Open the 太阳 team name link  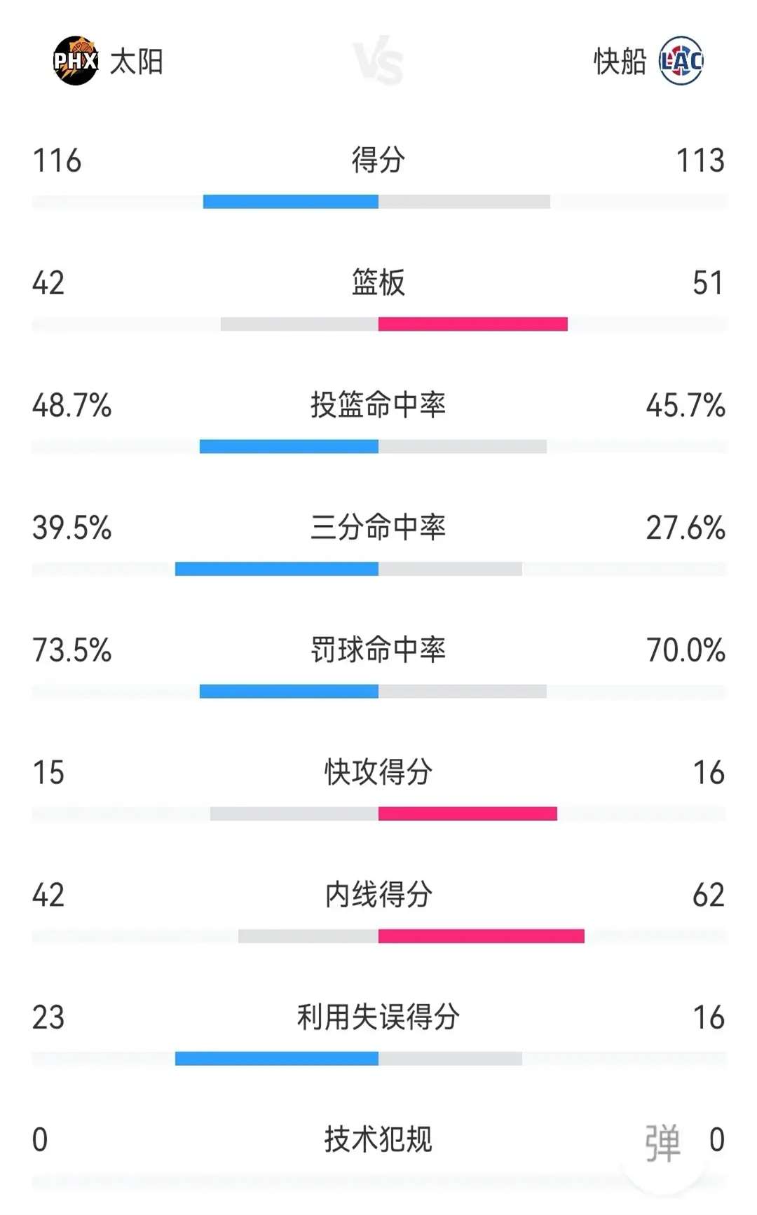point(137,62)
